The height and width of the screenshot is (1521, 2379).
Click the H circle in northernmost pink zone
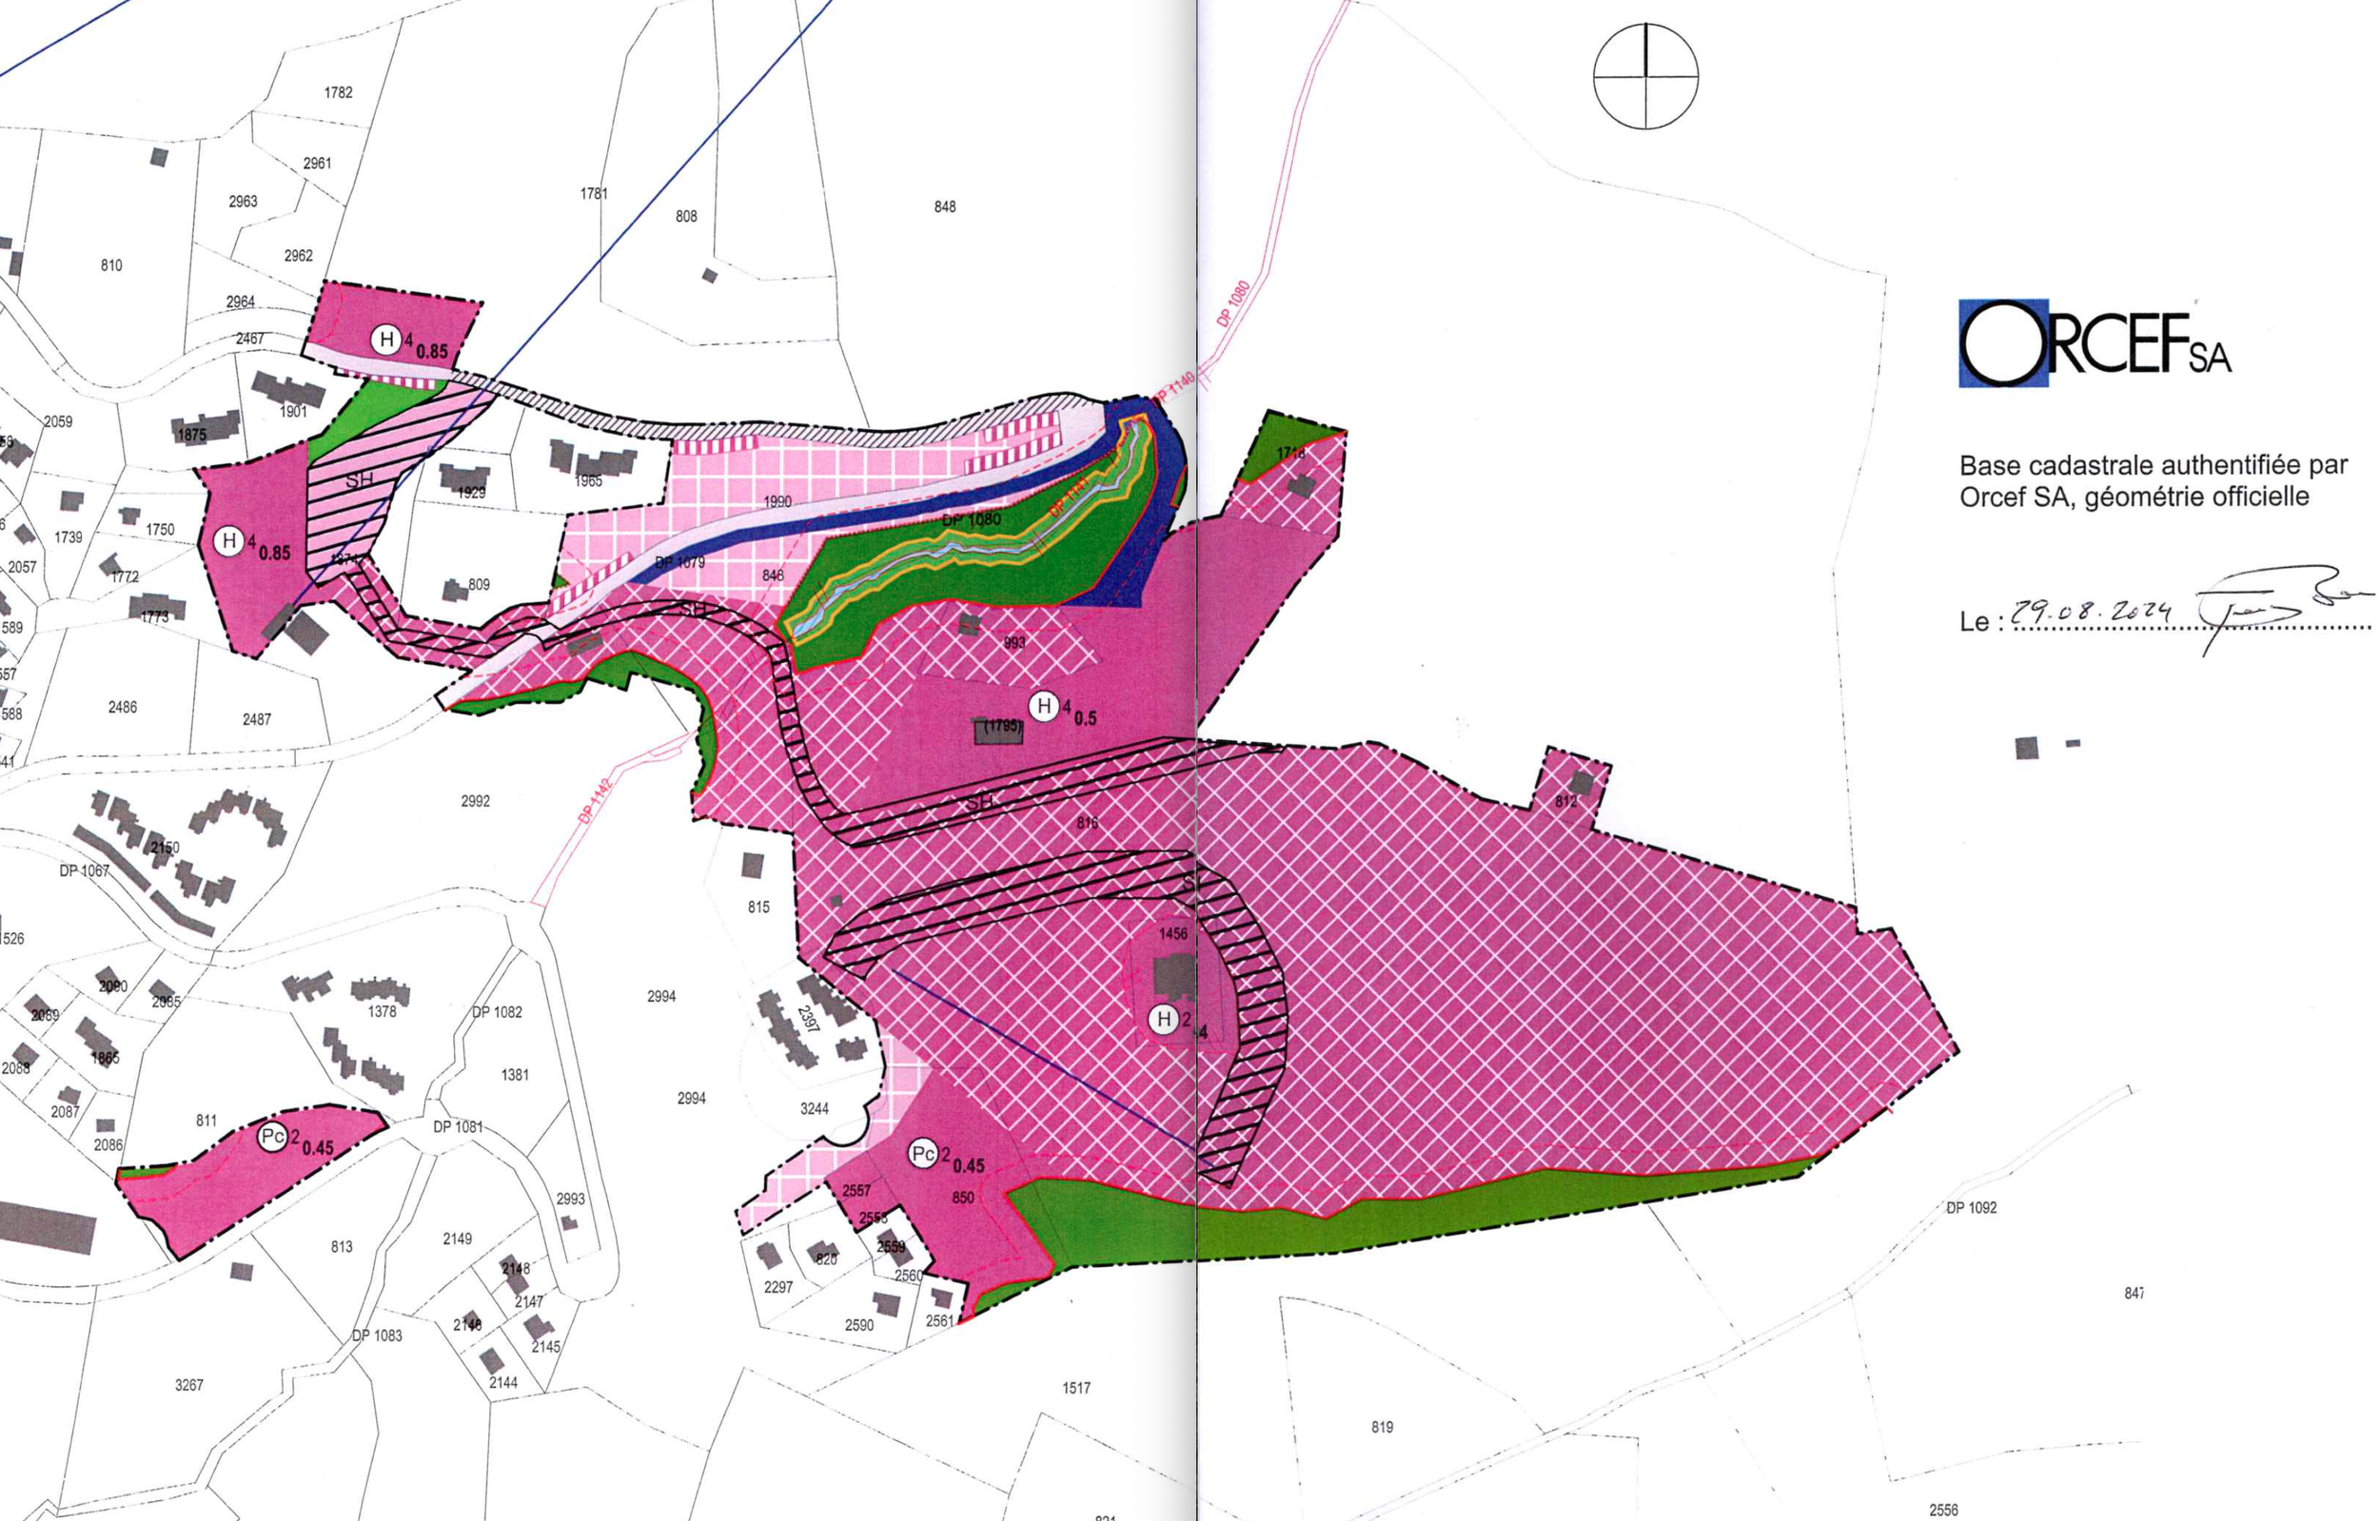coord(386,340)
